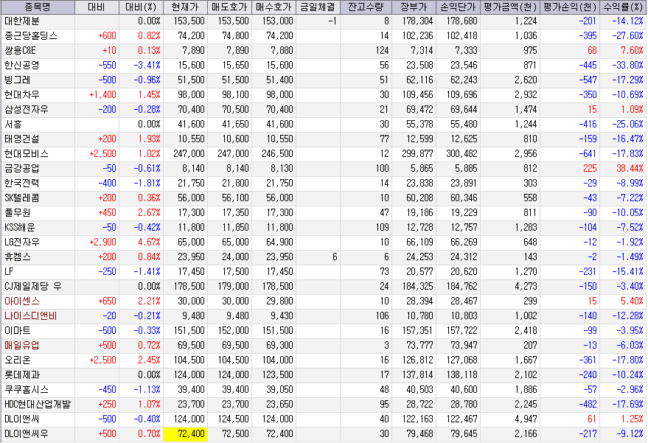Select the 풀무원 stock name

coord(18,213)
